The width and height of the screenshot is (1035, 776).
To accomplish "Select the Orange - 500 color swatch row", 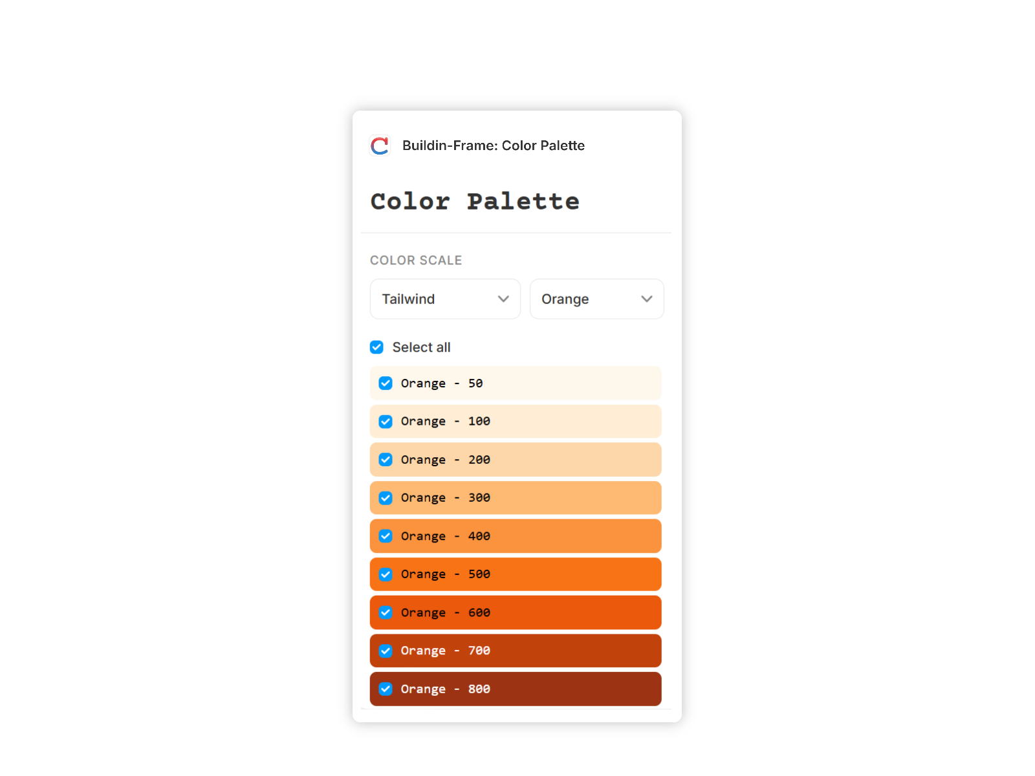I will (x=516, y=574).
